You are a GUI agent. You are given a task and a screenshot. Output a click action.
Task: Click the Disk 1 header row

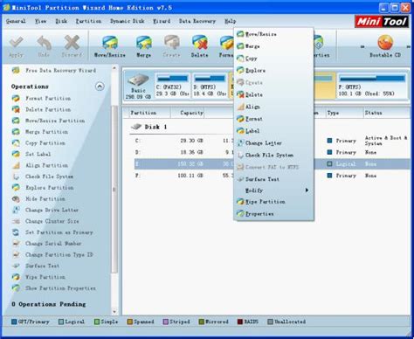click(149, 127)
